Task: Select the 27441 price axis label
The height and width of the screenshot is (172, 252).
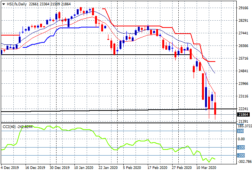Action: [x=243, y=33]
